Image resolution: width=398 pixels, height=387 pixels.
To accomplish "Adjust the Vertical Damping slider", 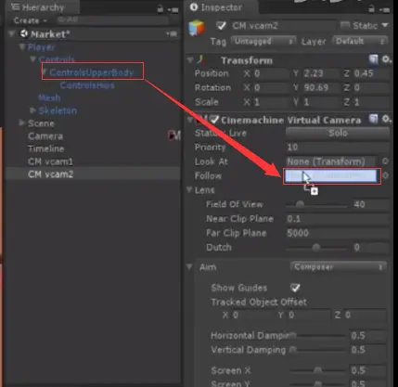I will pos(317,350).
